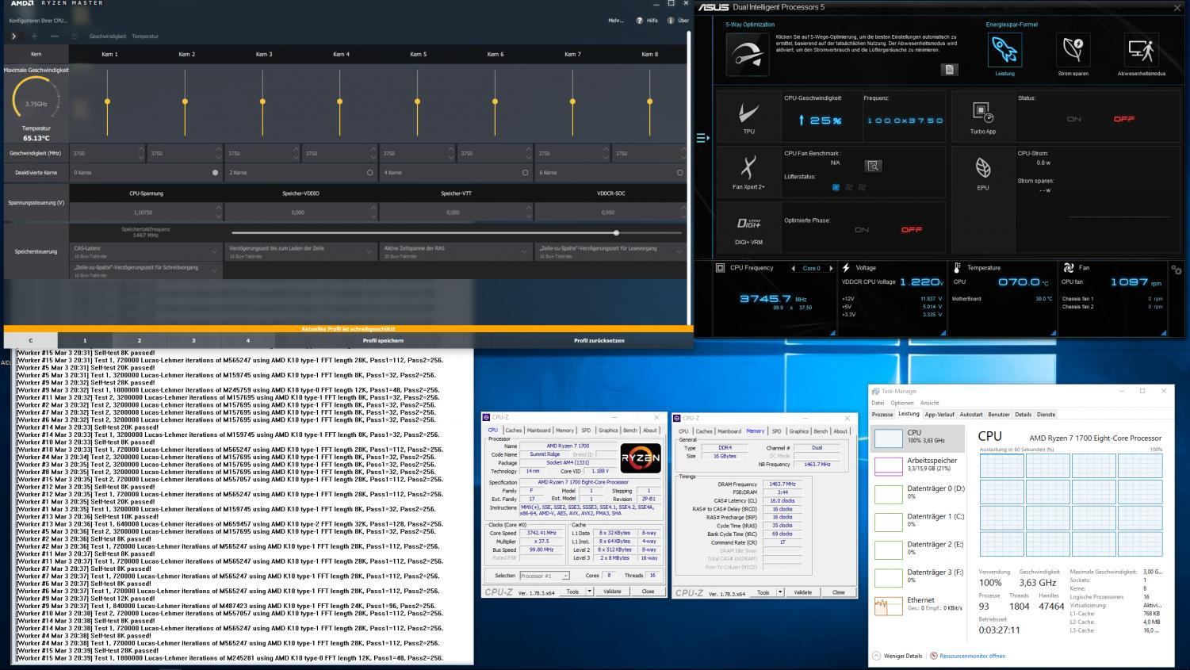
Task: Click Profil speichern button
Action: click(383, 340)
